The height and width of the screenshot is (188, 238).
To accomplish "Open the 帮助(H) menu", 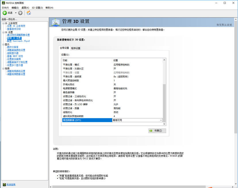I will click(49, 7).
